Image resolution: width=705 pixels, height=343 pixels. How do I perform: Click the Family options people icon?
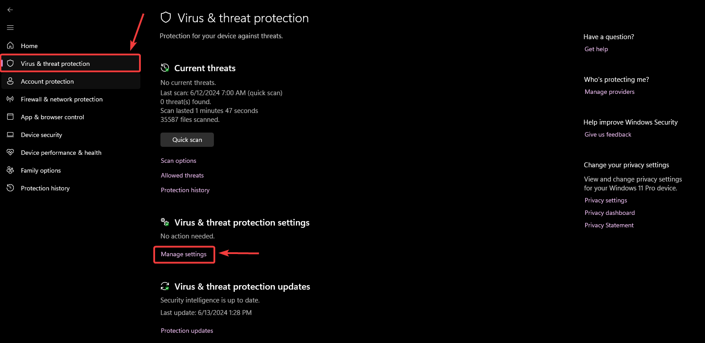click(x=10, y=170)
